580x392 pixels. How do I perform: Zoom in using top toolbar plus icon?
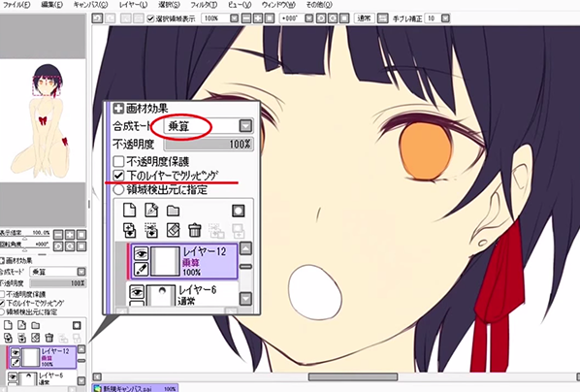(258, 18)
